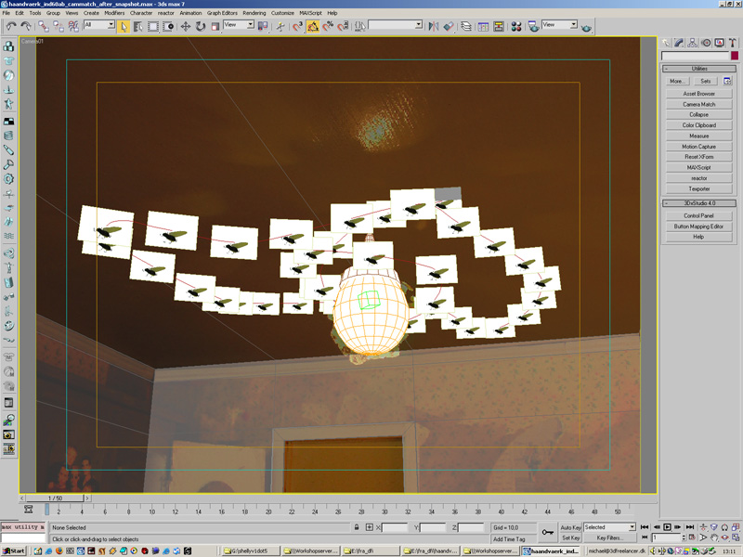Click the Windows Start button
Screen dimensions: 743x557
(14, 551)
